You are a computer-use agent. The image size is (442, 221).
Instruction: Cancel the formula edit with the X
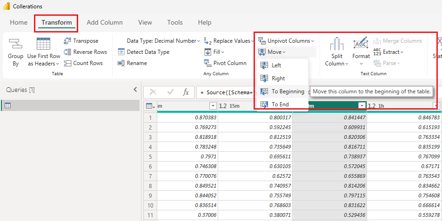(153, 92)
